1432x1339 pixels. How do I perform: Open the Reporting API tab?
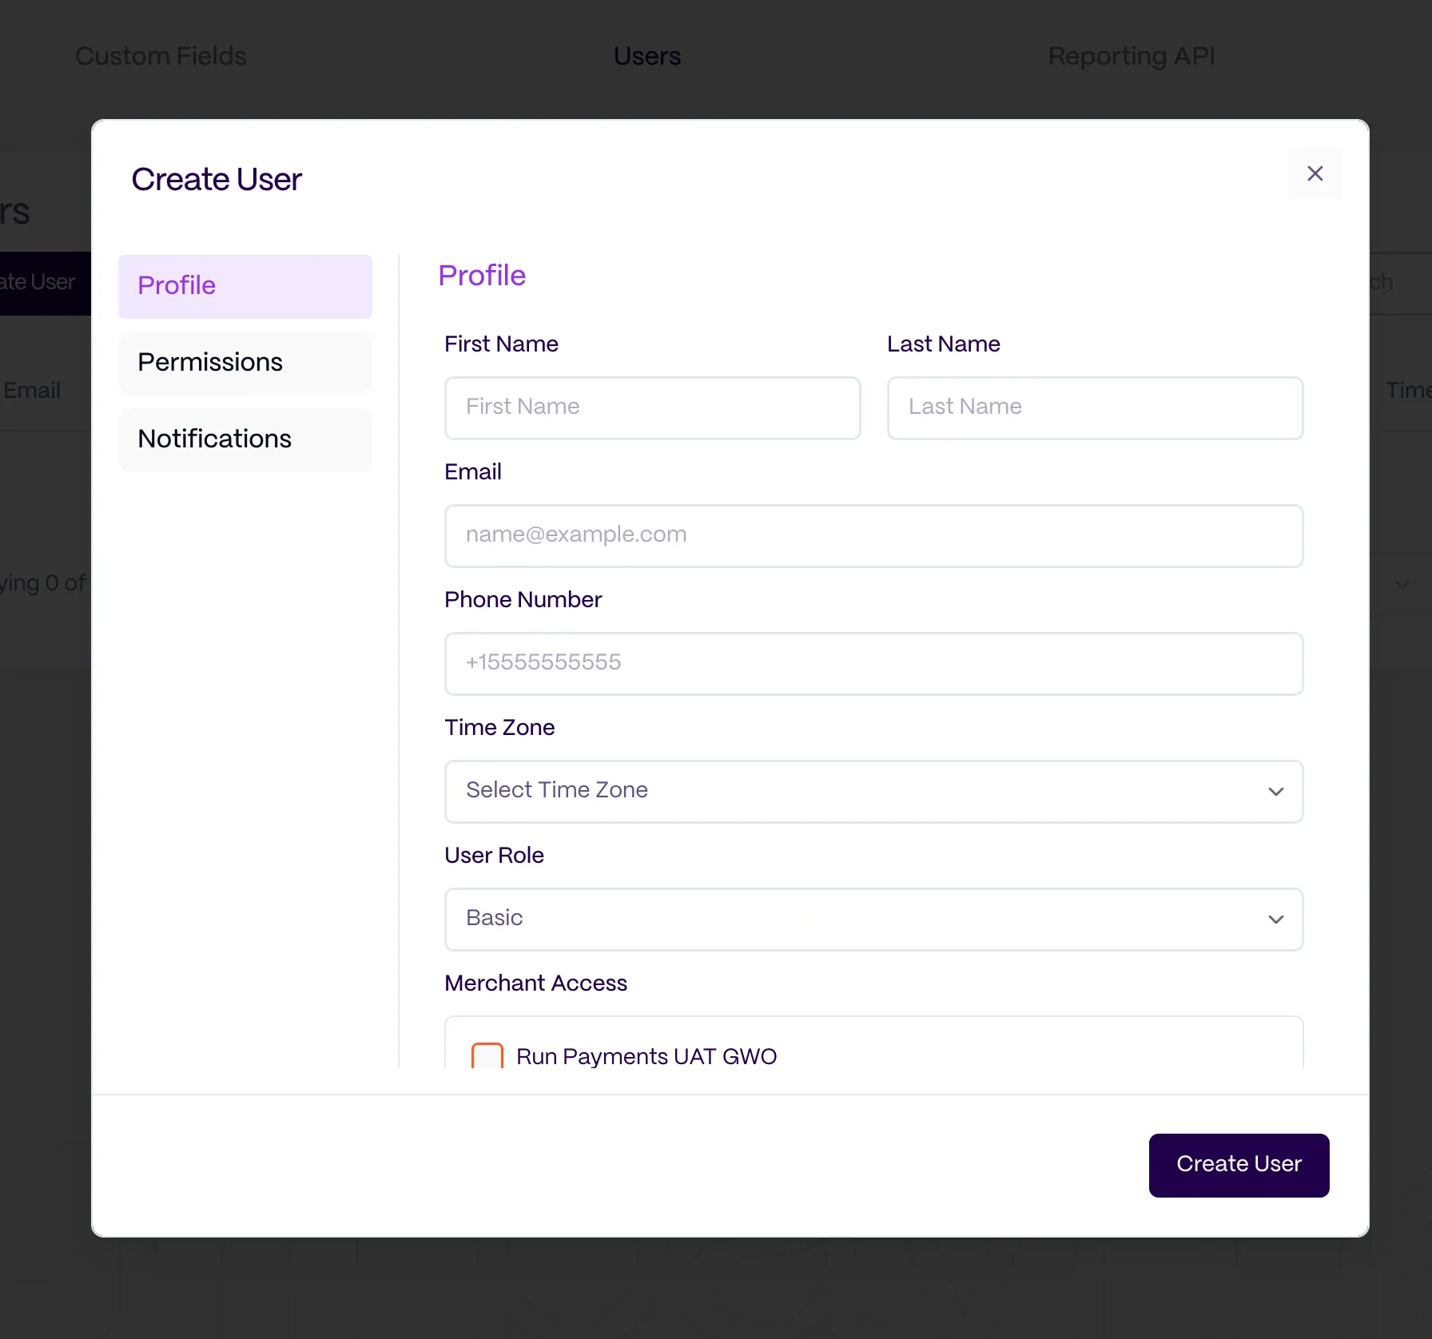(1131, 56)
